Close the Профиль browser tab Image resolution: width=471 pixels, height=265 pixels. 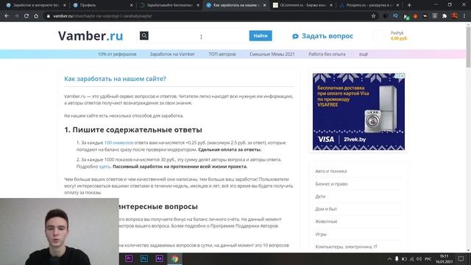[131, 5]
